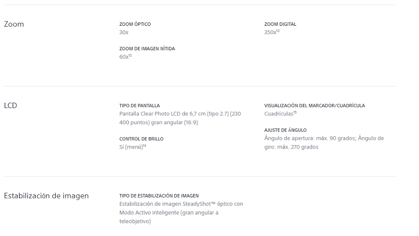419x236 pixels.
Task: Click the CONTROL DE BRILLO label
Action: click(x=141, y=139)
